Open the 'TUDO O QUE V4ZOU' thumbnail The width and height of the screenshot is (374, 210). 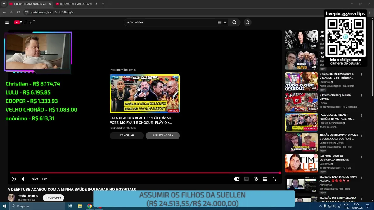302,81
